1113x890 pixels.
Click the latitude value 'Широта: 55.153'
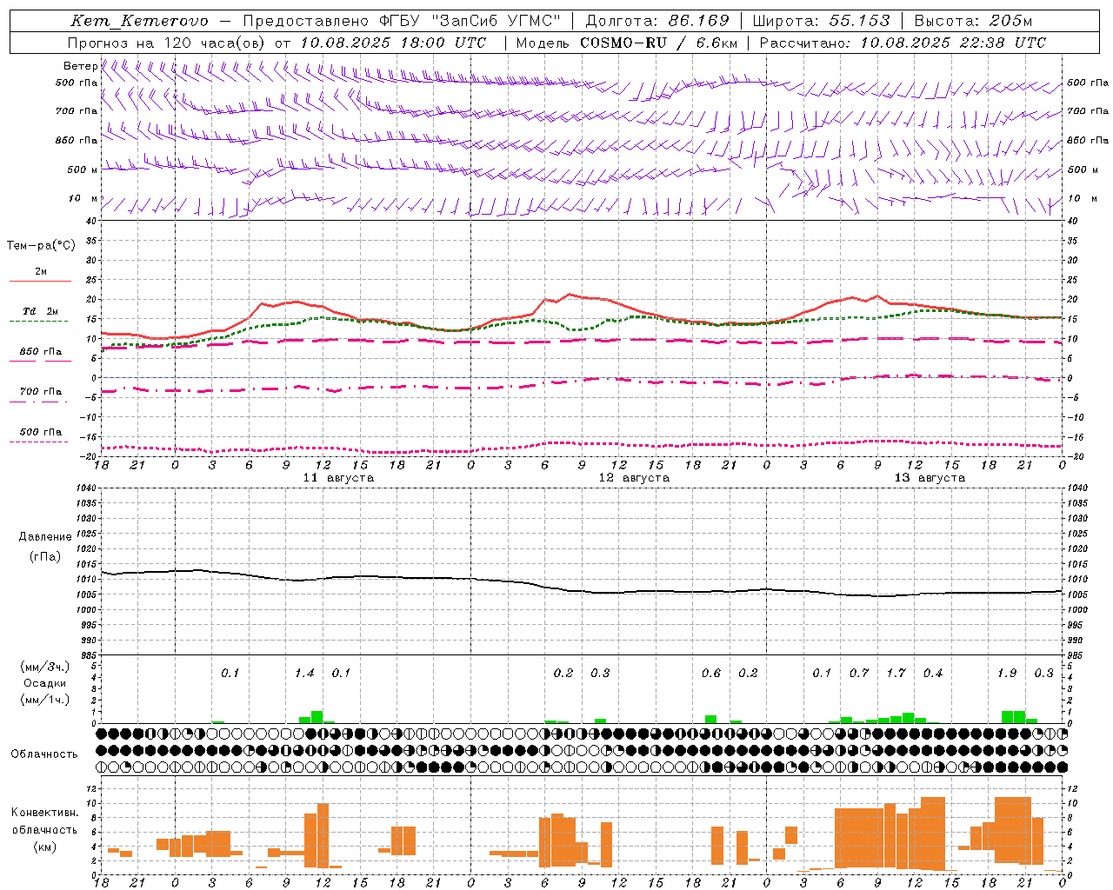[x=822, y=21]
